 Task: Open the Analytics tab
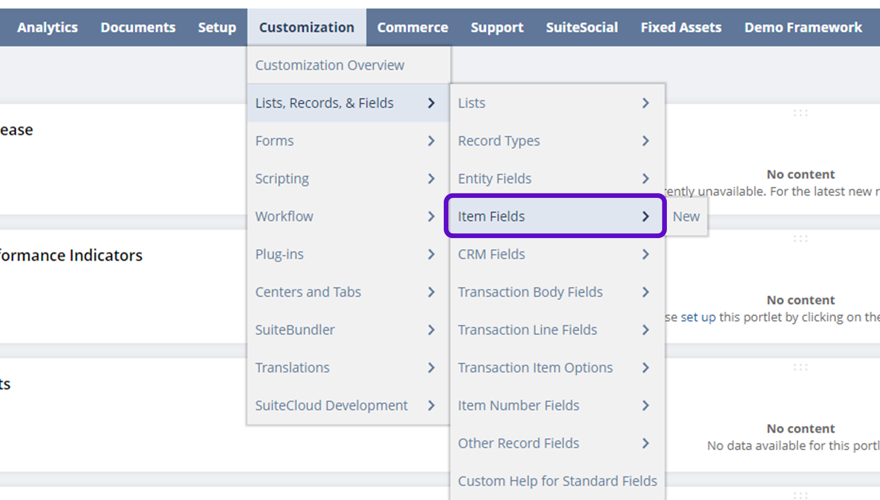47,28
